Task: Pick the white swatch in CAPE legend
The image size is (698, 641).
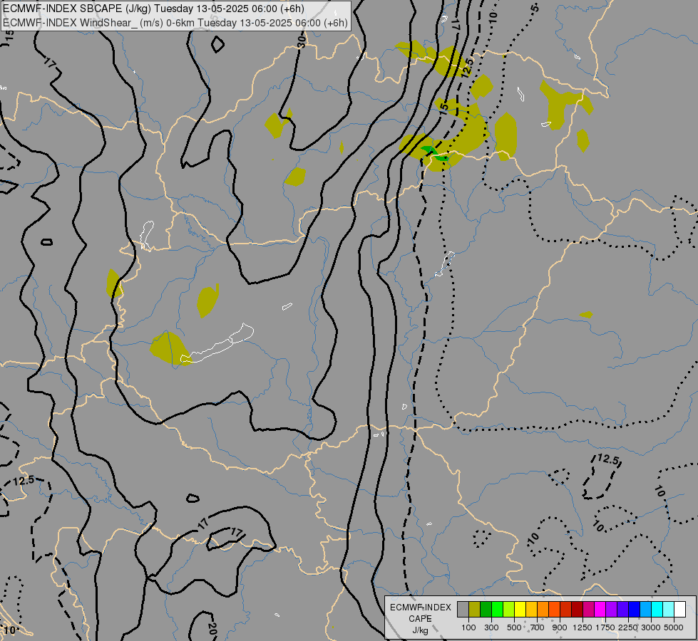Action: (x=679, y=610)
